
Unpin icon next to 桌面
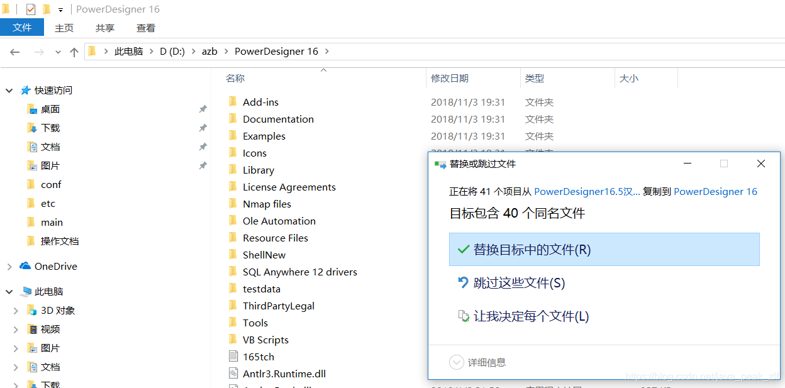tap(203, 109)
